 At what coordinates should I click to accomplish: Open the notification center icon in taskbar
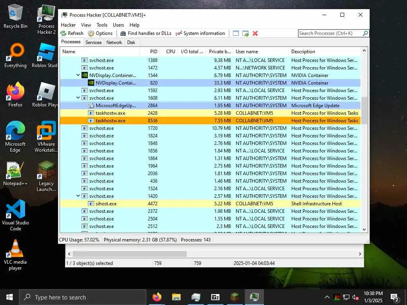point(394,297)
